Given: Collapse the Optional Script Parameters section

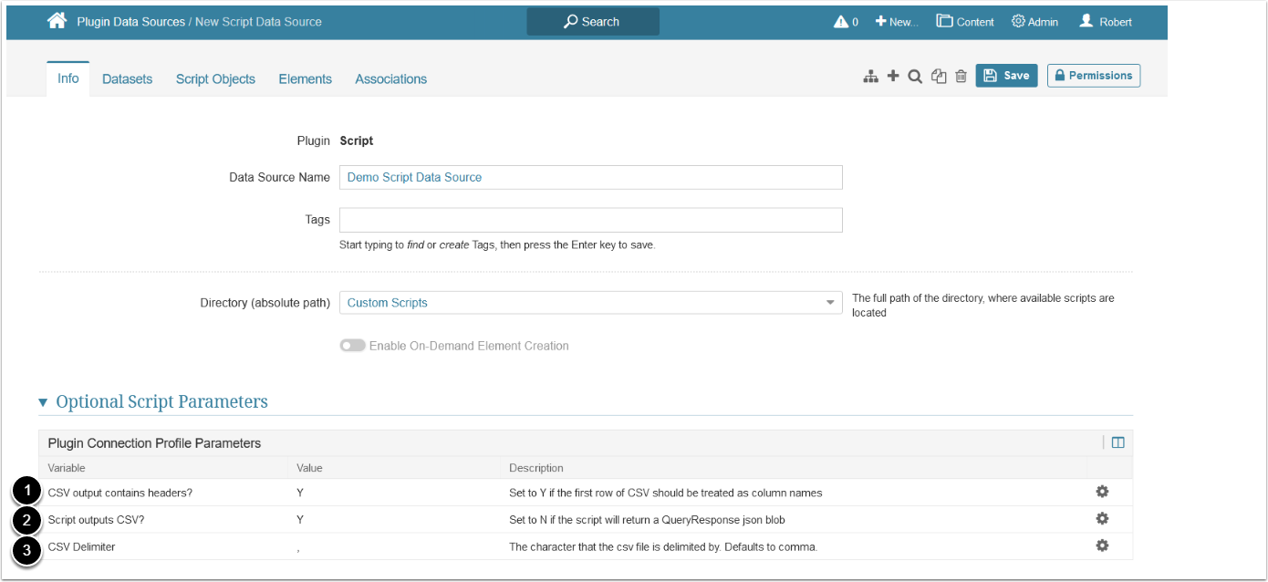Looking at the screenshot, I should (x=43, y=402).
